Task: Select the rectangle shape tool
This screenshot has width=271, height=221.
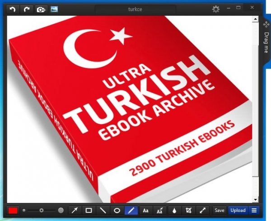Action: (89, 211)
